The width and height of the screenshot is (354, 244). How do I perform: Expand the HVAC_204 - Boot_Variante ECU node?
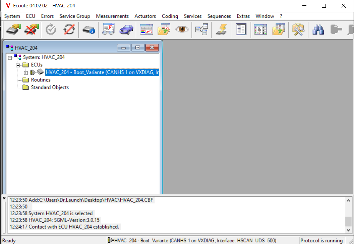(26, 73)
